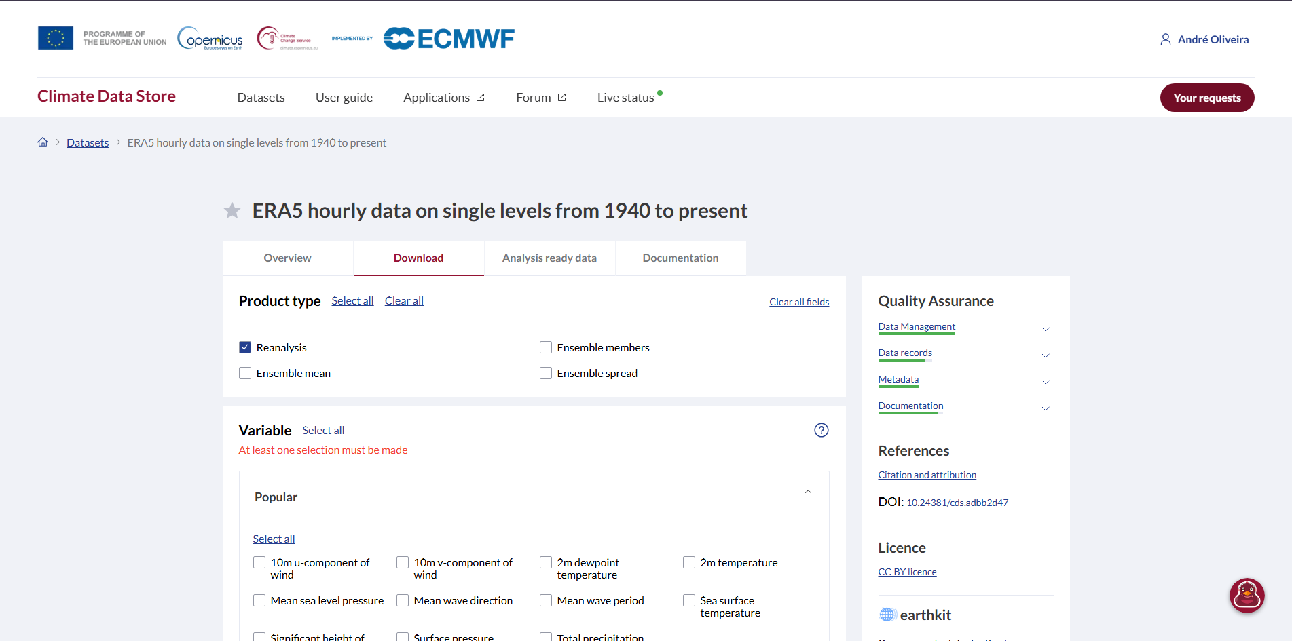Click the Climate Change Service logo
The width and height of the screenshot is (1292, 641).
pos(287,39)
